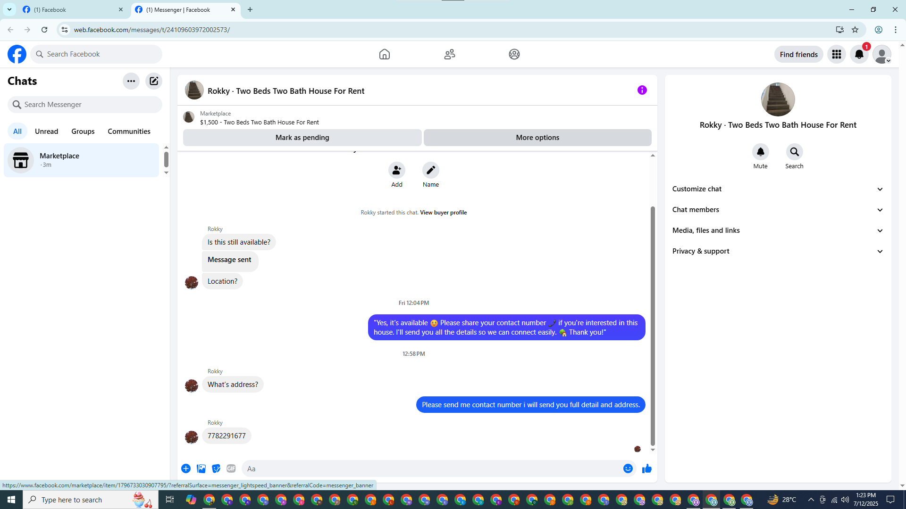Click the thumbs-up like send icon

tap(646, 468)
